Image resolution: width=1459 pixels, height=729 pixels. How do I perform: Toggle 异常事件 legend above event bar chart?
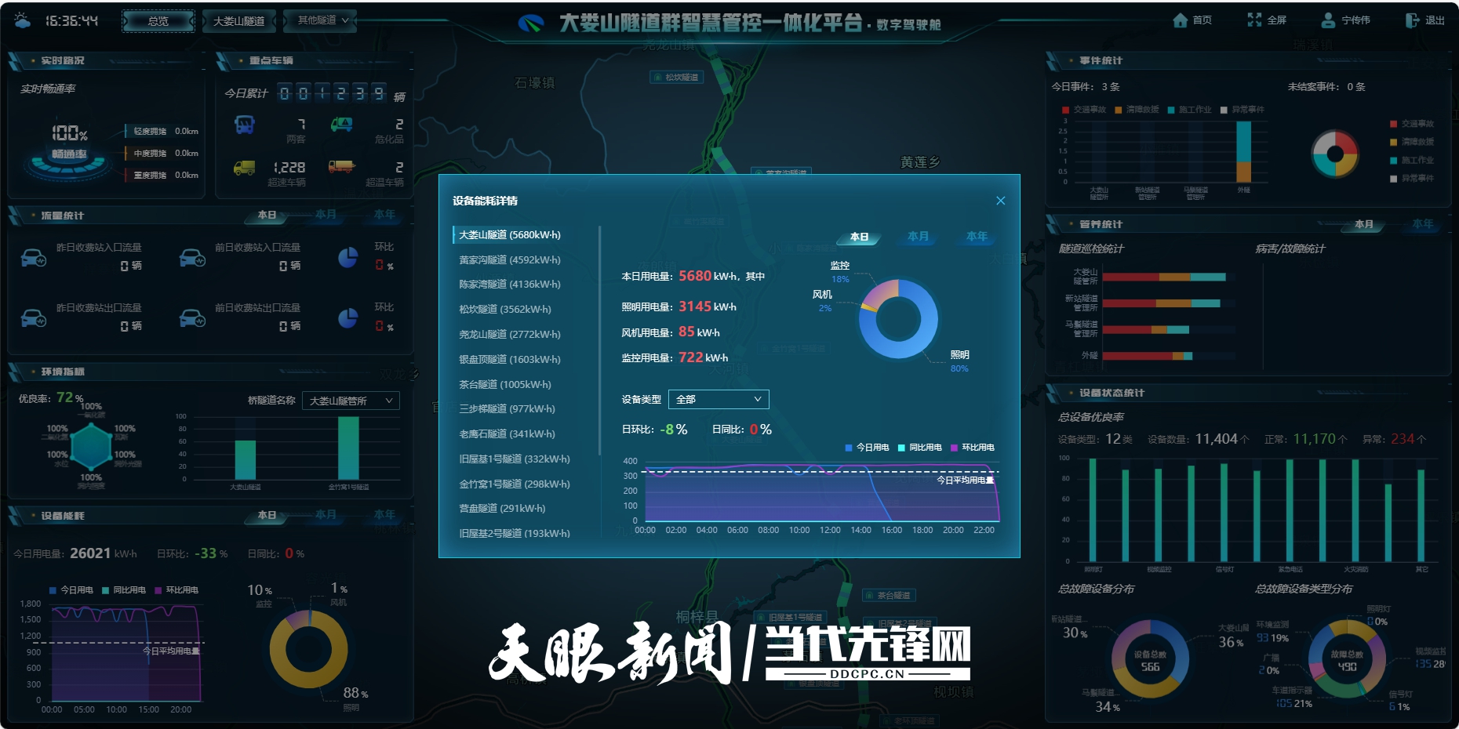pyautogui.click(x=1243, y=110)
